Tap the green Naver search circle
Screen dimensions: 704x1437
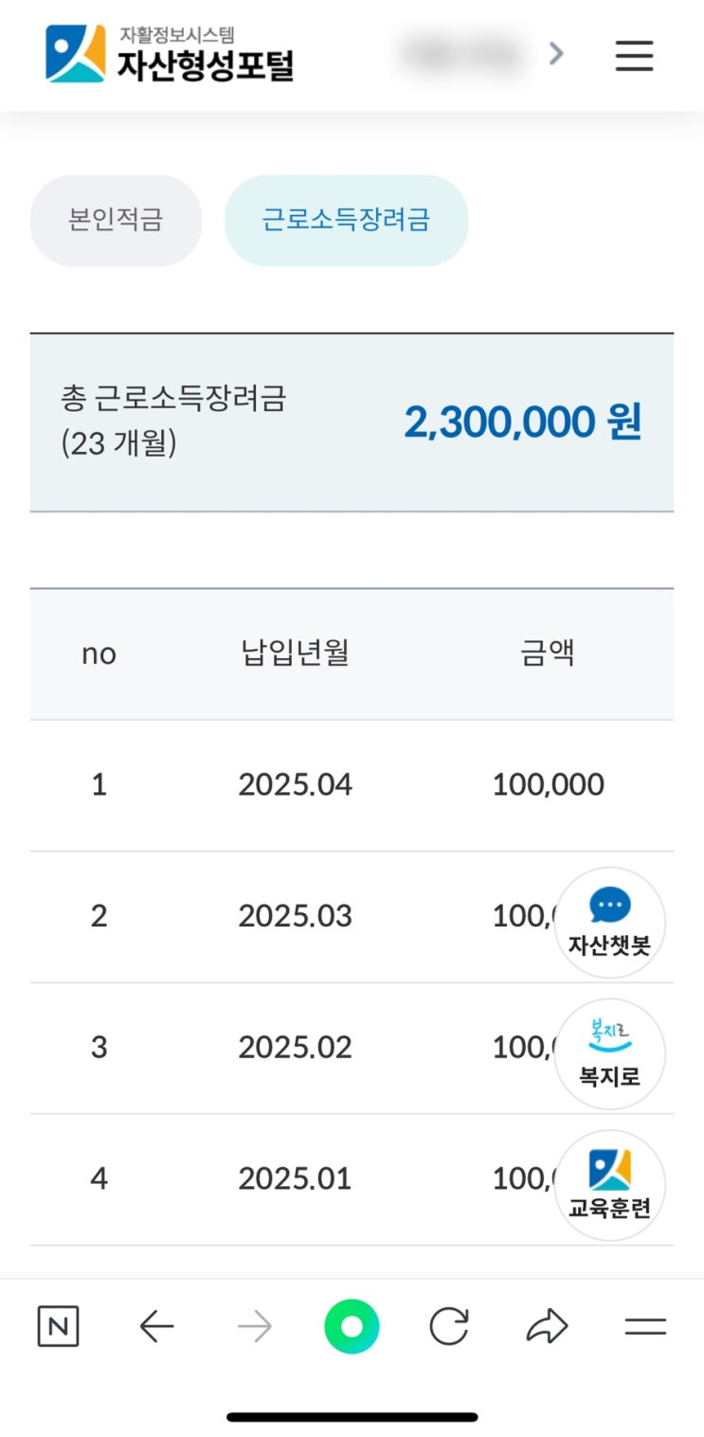[352, 1327]
